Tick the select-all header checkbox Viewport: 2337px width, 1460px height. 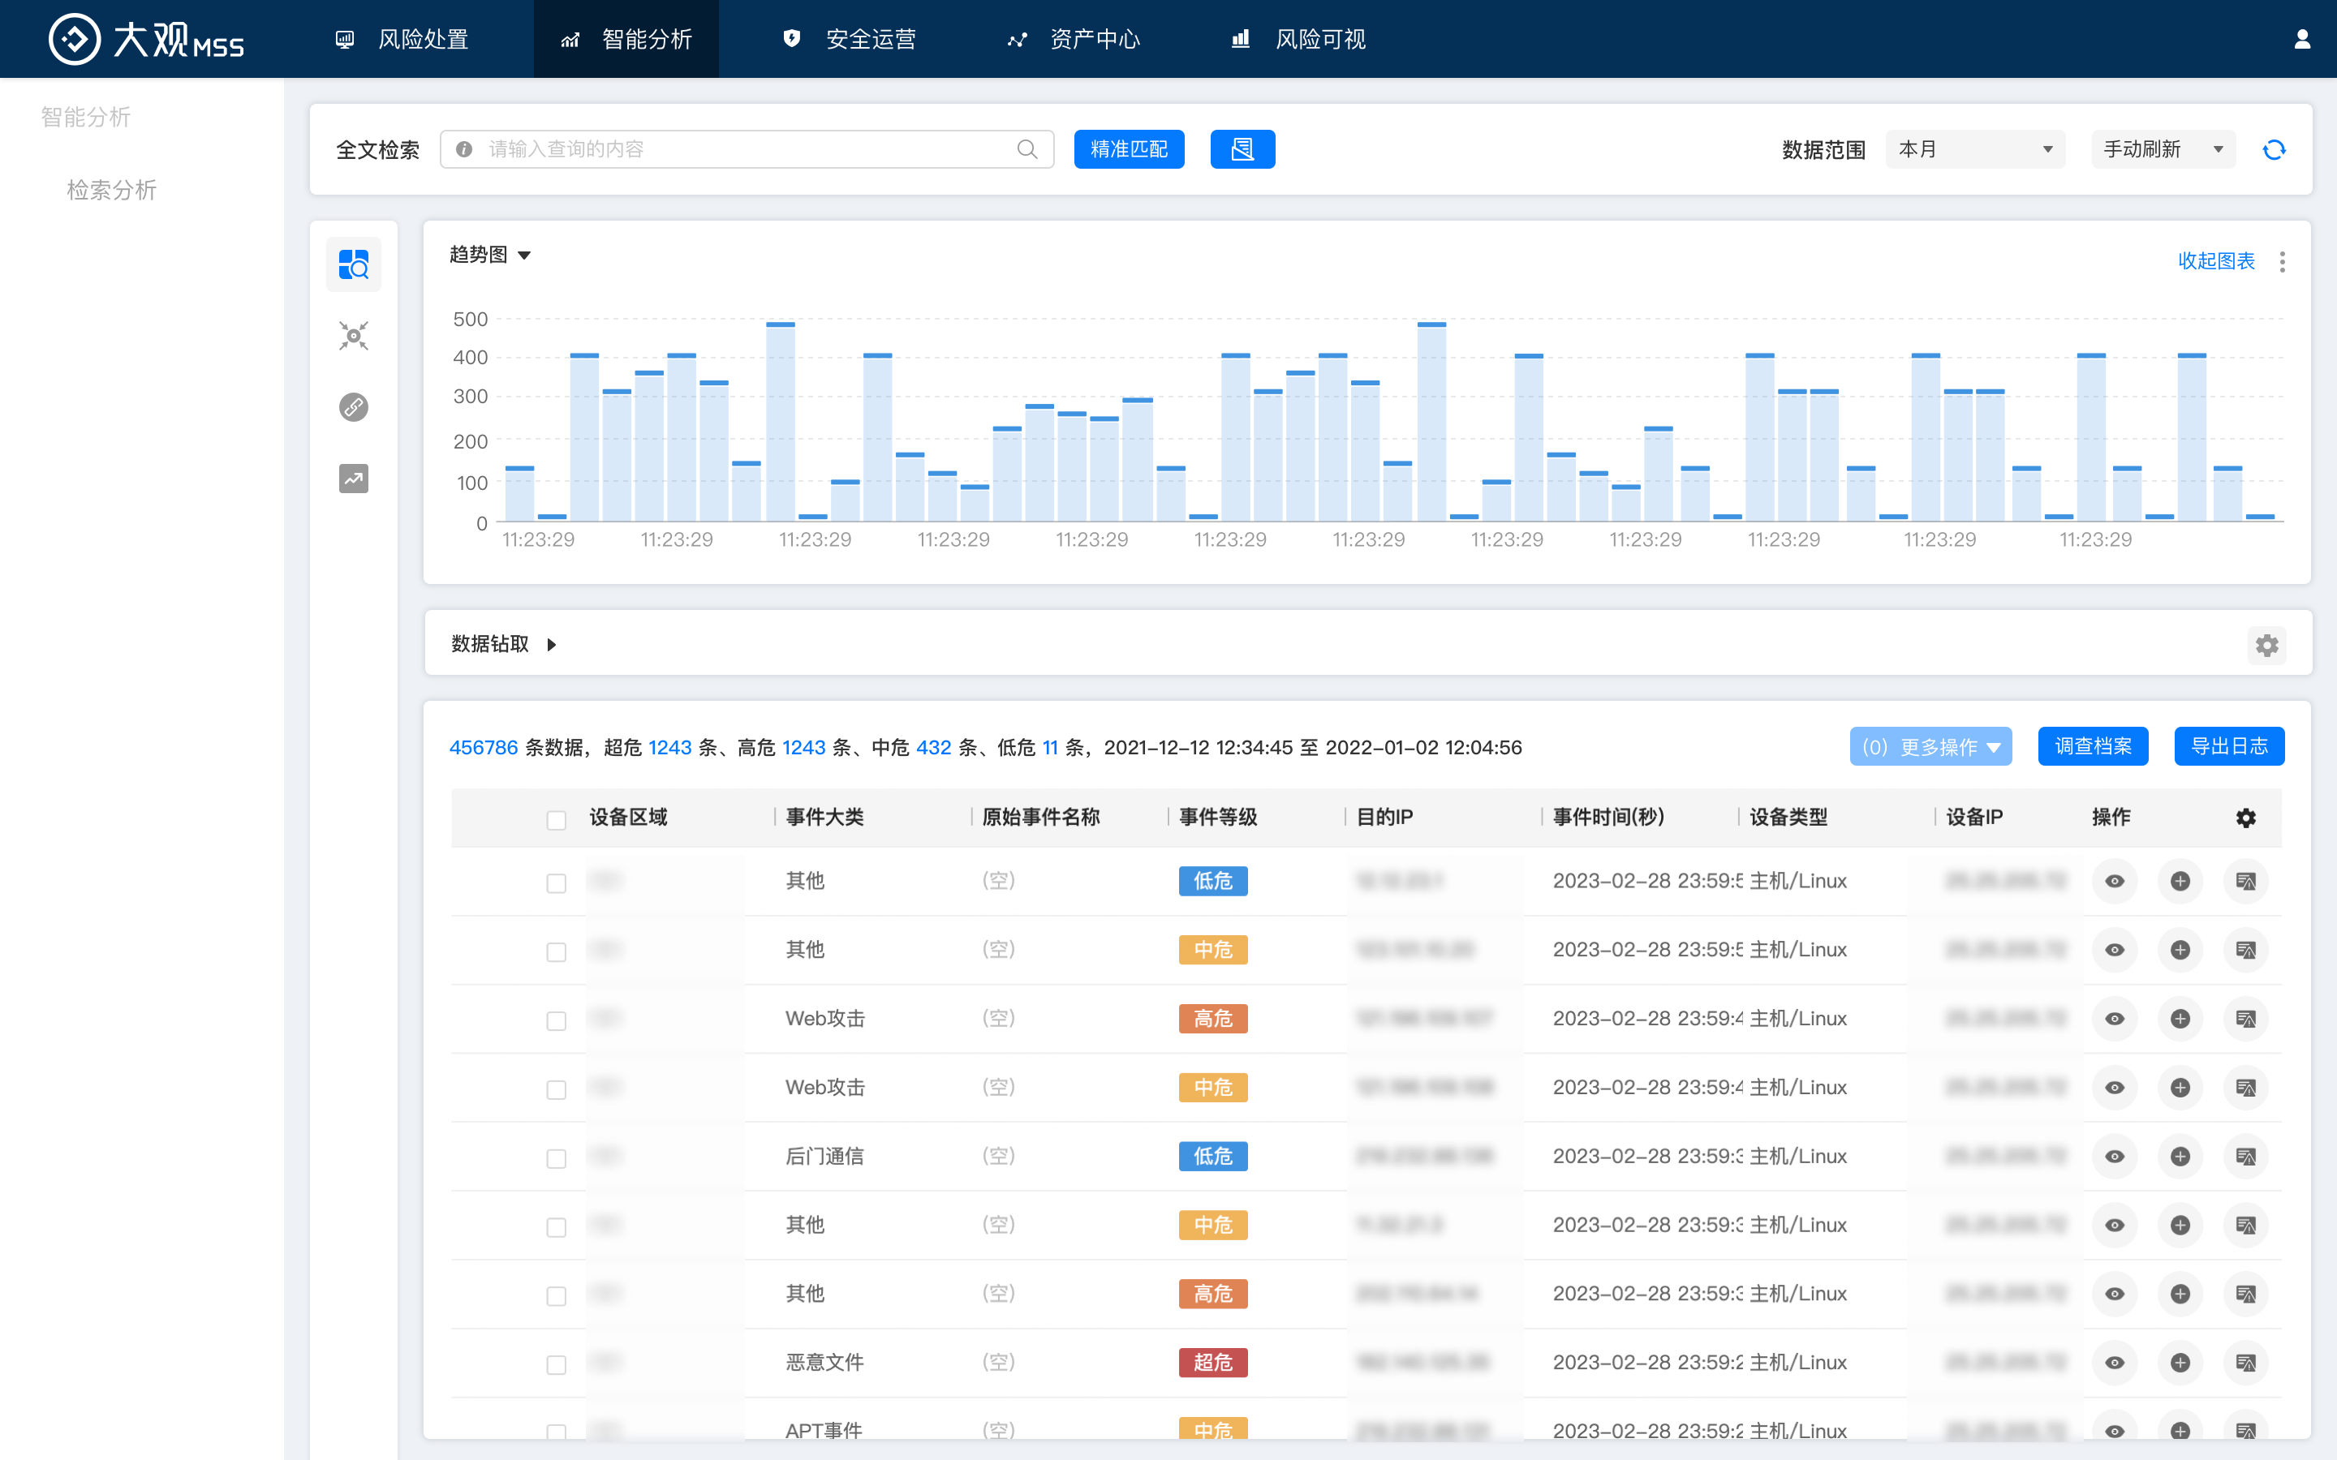pos(556,820)
